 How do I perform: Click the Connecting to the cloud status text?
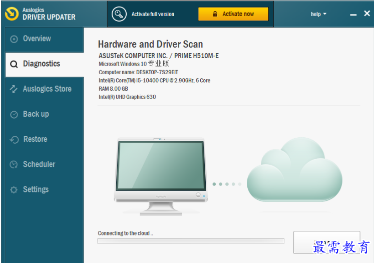pos(126,233)
